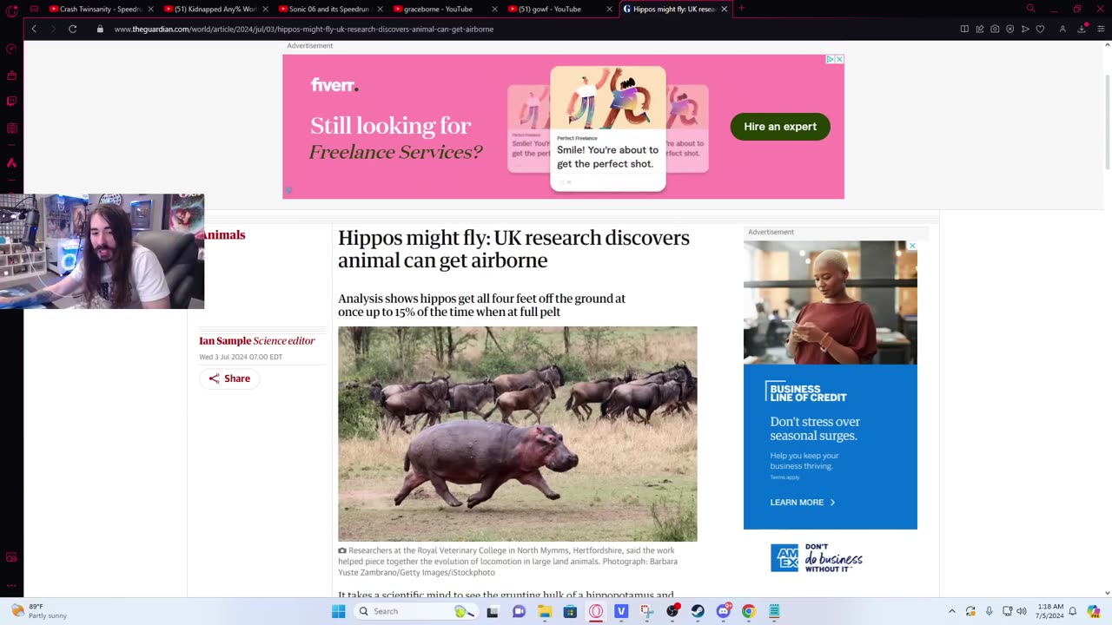Open author Ian Sample's profile link

tap(225, 340)
